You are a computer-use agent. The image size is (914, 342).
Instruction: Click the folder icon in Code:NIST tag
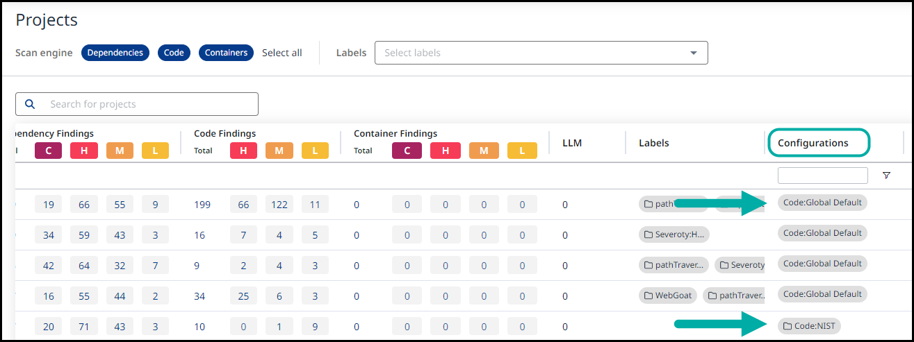pos(787,326)
